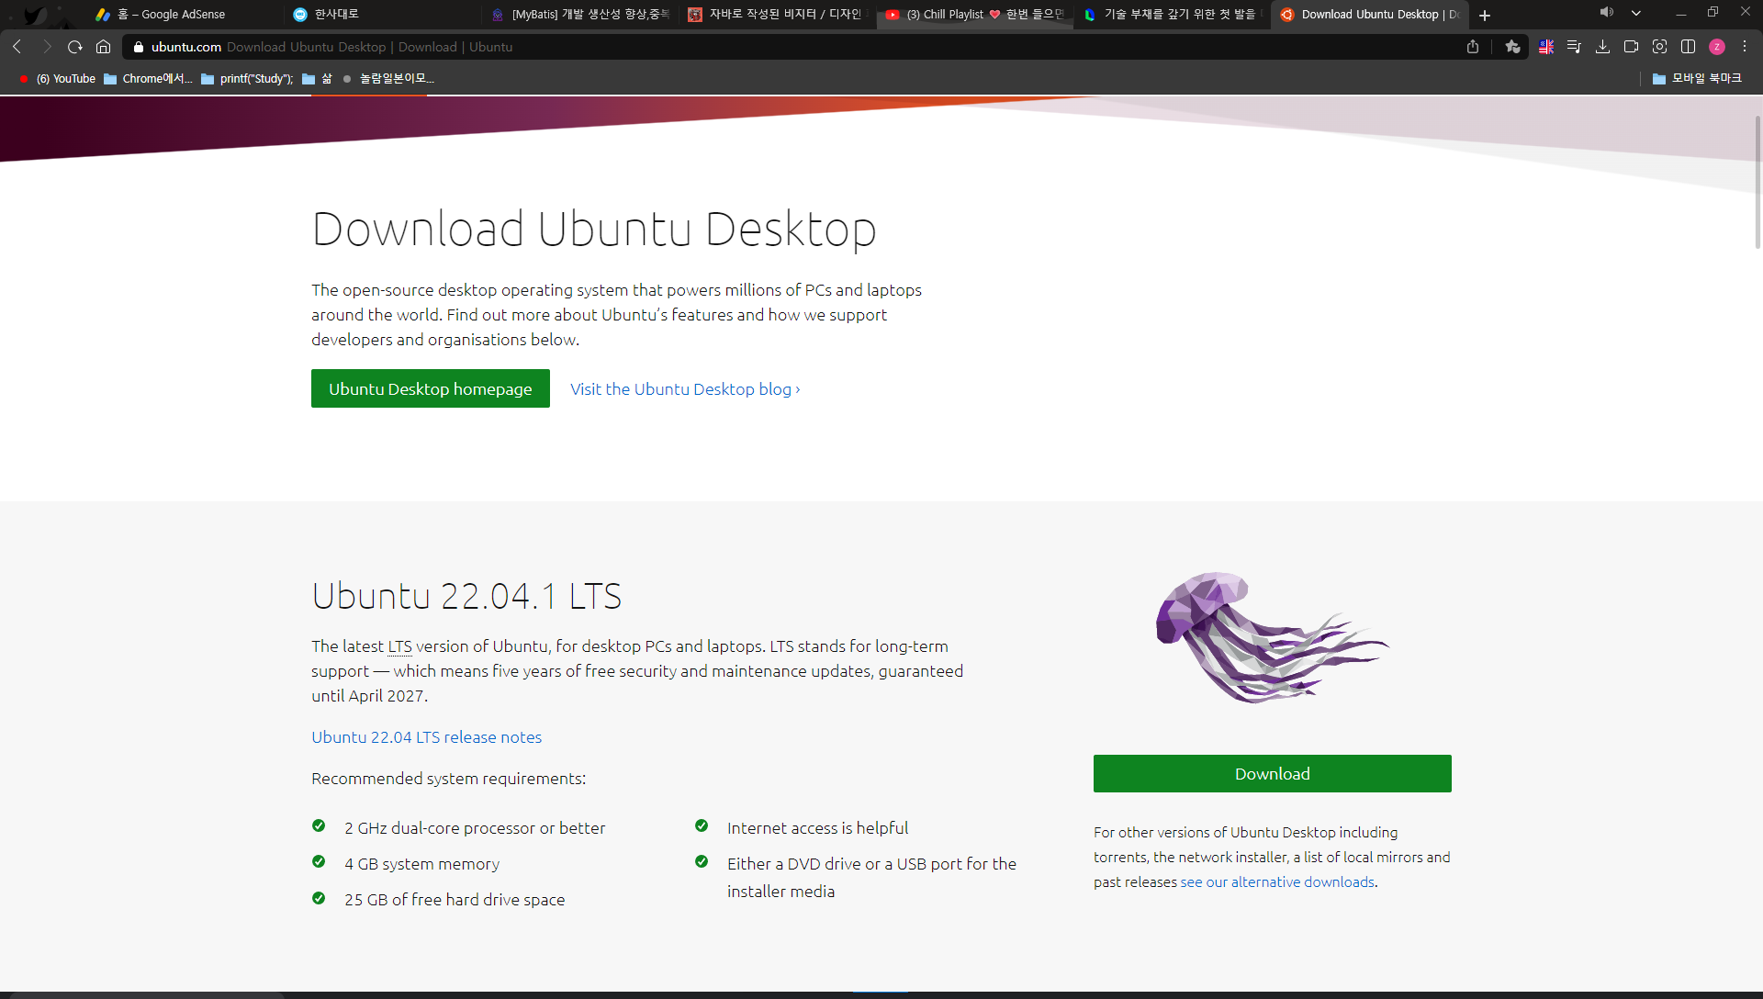The image size is (1763, 999).
Task: Click the green Download button
Action: point(1272,773)
